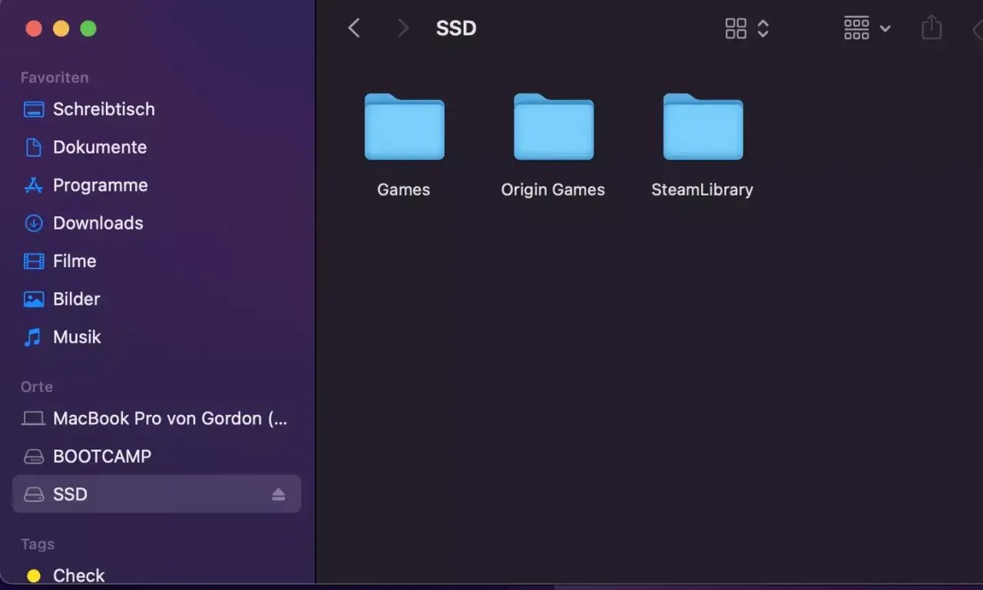Zoom the window with green button
The width and height of the screenshot is (983, 590).
(88, 28)
